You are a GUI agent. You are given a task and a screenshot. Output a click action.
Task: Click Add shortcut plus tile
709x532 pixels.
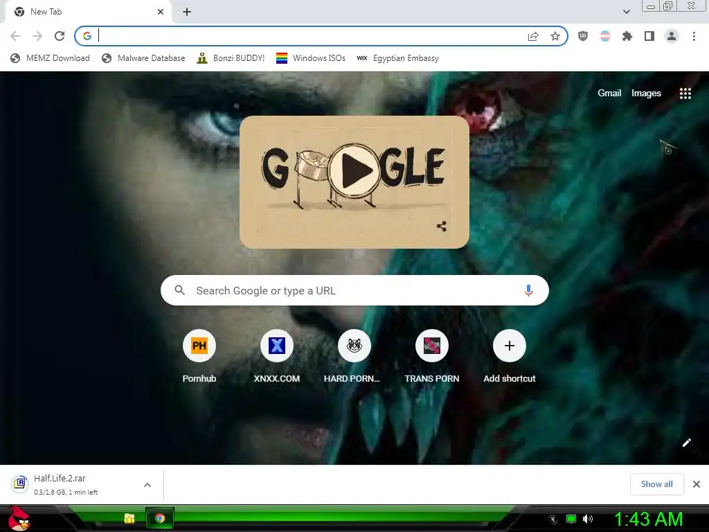(509, 346)
